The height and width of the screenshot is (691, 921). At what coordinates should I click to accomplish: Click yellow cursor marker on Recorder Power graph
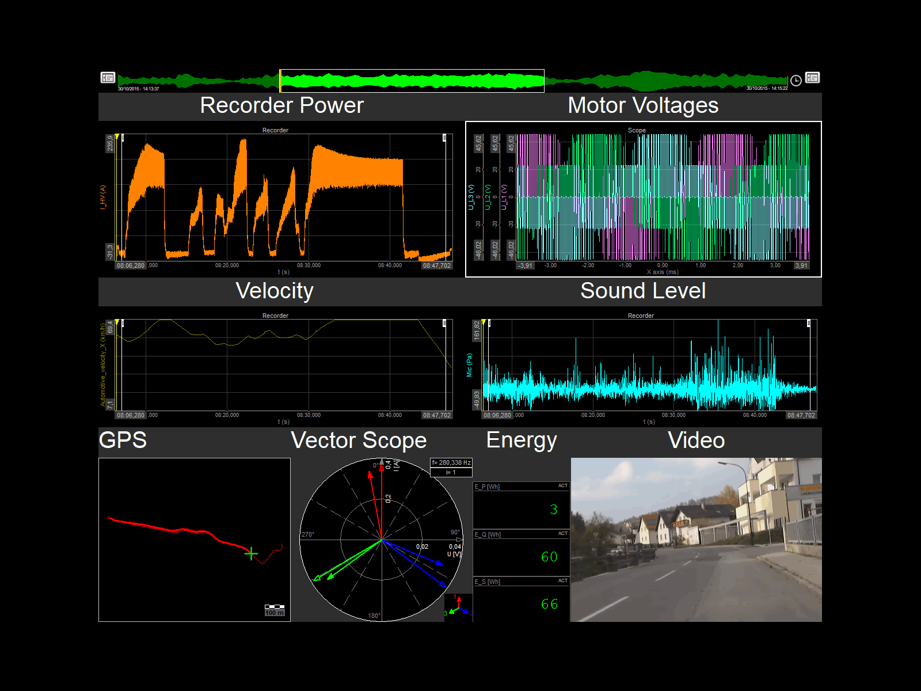coord(117,137)
